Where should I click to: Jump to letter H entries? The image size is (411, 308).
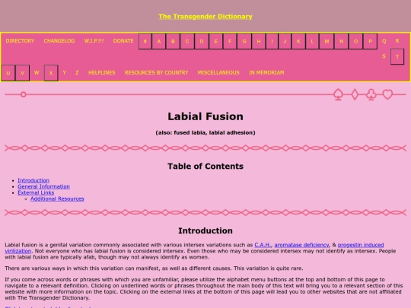coord(259,41)
